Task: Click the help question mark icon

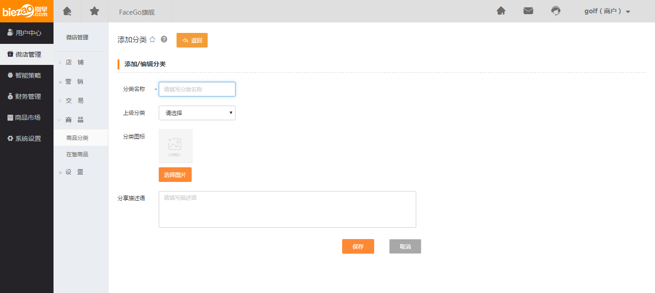Action: point(164,39)
